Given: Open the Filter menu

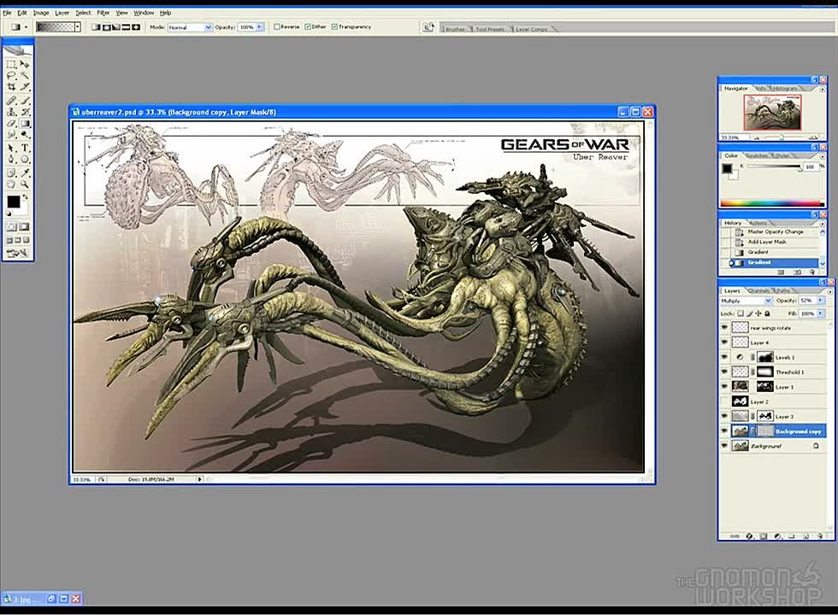Looking at the screenshot, I should [x=103, y=13].
